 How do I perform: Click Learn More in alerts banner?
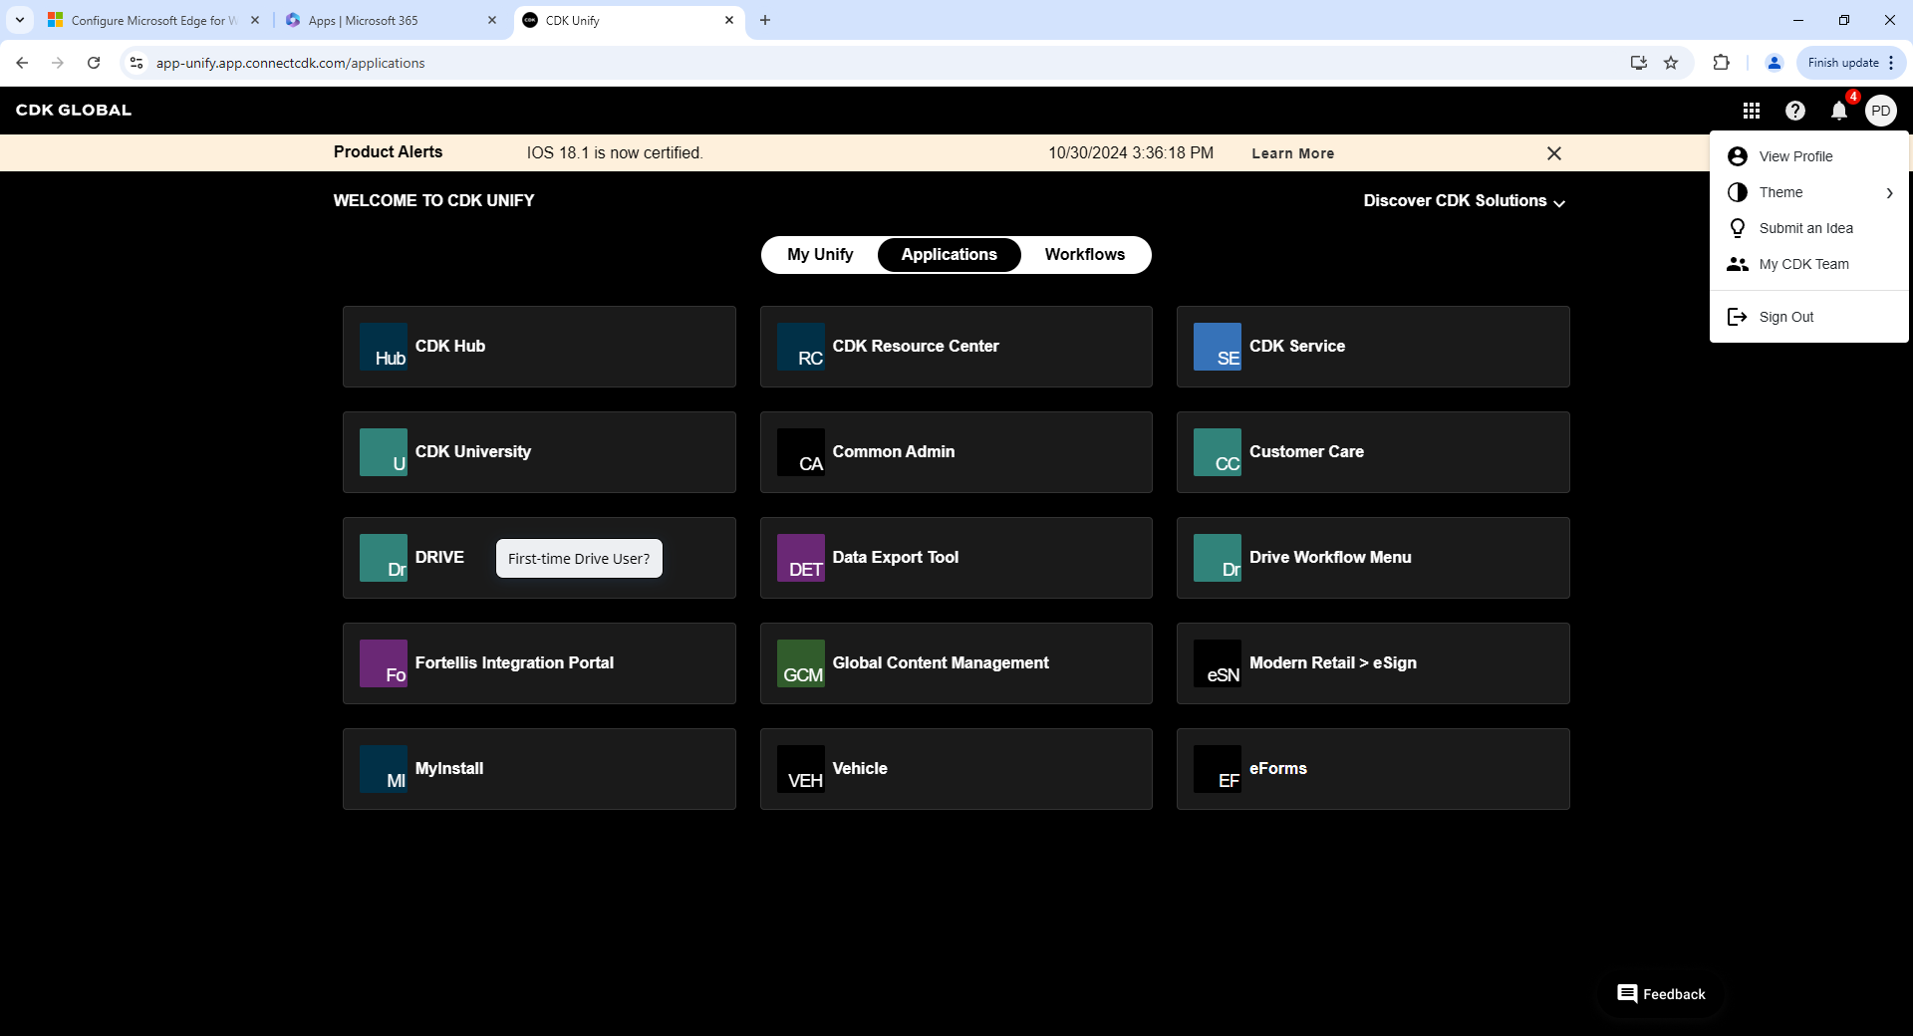(x=1292, y=153)
